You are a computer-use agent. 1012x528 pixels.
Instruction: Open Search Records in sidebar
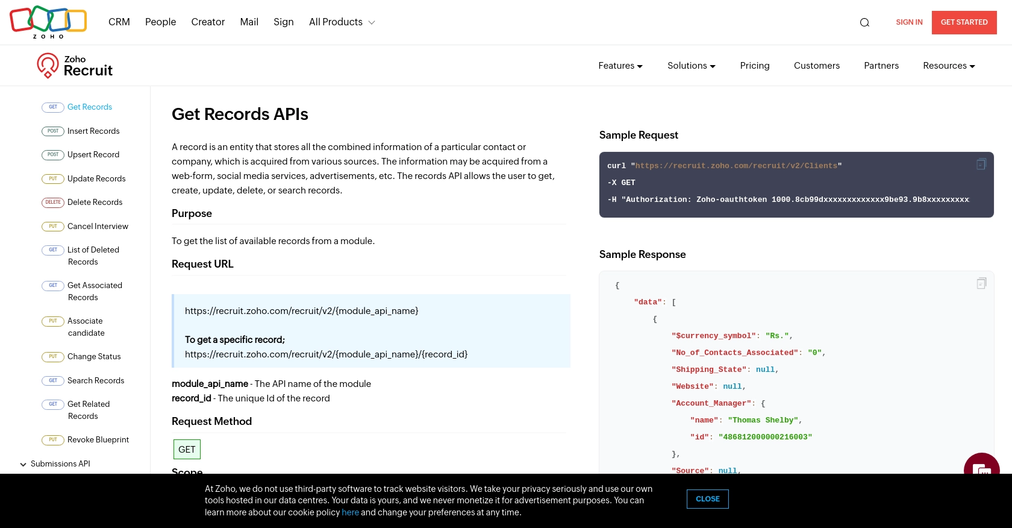point(96,381)
